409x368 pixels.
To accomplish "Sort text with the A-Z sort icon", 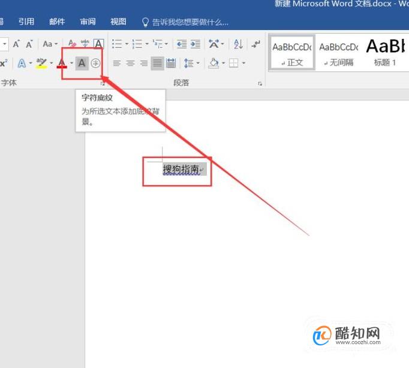I will coord(239,44).
